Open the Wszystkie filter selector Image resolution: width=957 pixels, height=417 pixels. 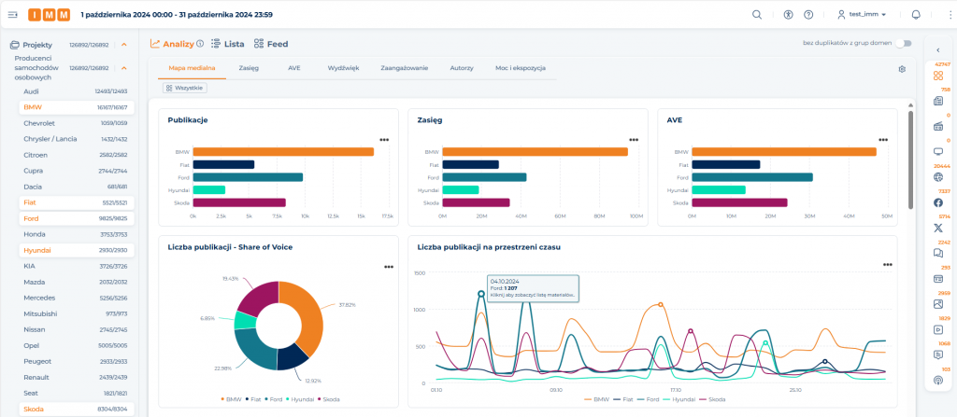[185, 88]
